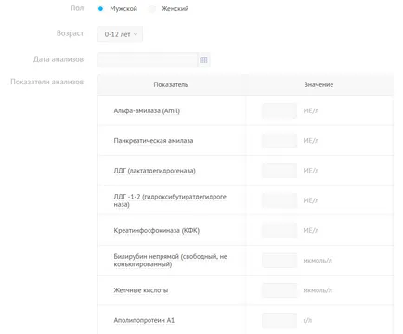403x334 pixels.
Task: Click the мкмоль/л unit next to Желчные кислоты
Action: tap(318, 290)
